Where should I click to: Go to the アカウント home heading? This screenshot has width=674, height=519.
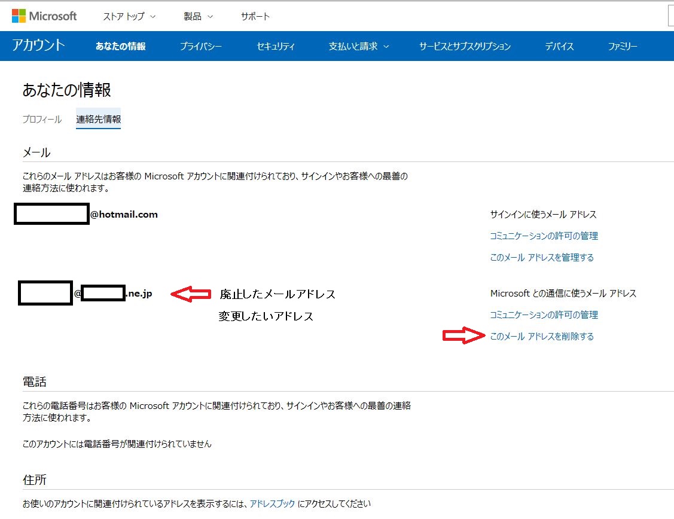[39, 45]
